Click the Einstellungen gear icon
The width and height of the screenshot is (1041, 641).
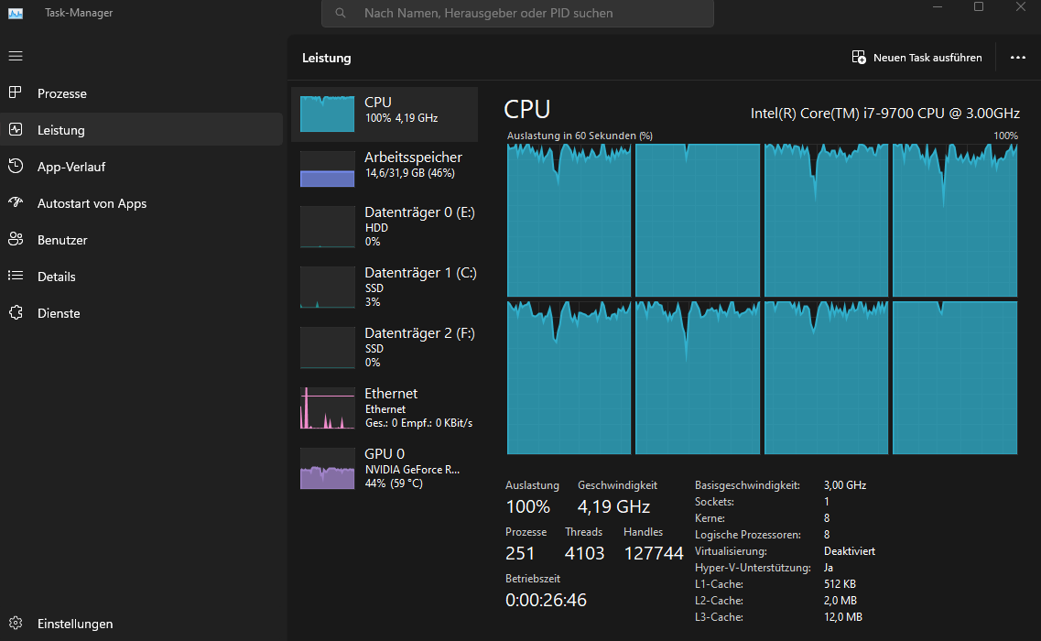[15, 624]
